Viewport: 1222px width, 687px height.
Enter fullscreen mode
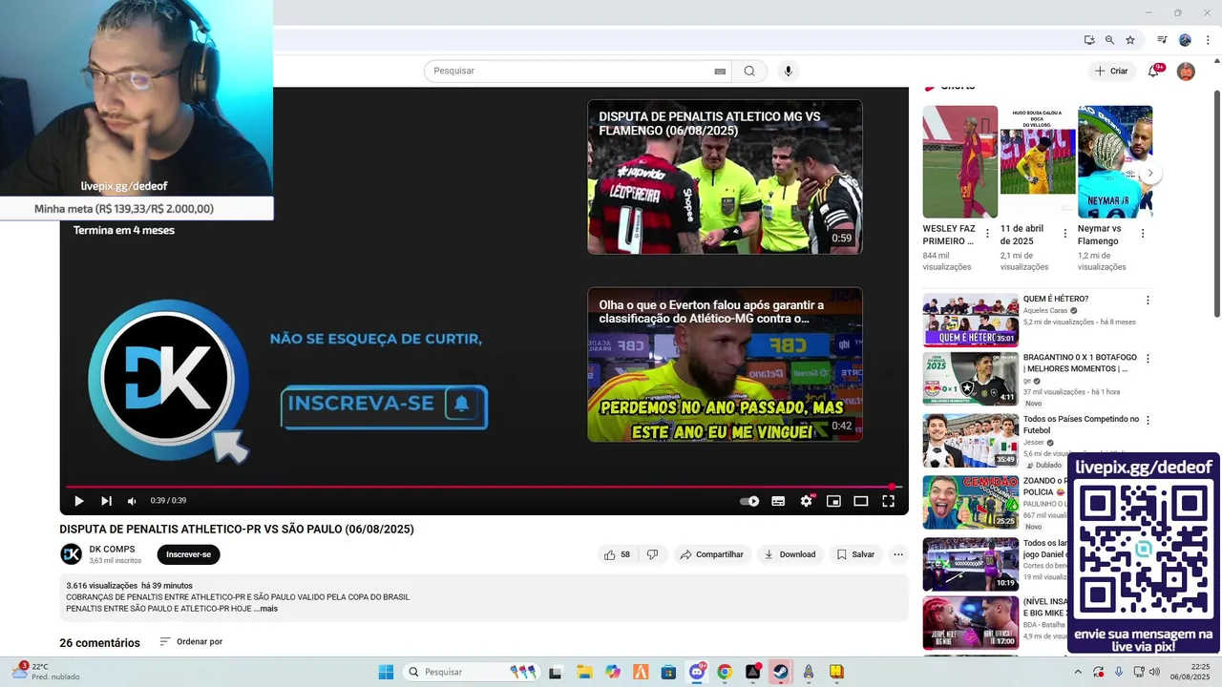[888, 501]
